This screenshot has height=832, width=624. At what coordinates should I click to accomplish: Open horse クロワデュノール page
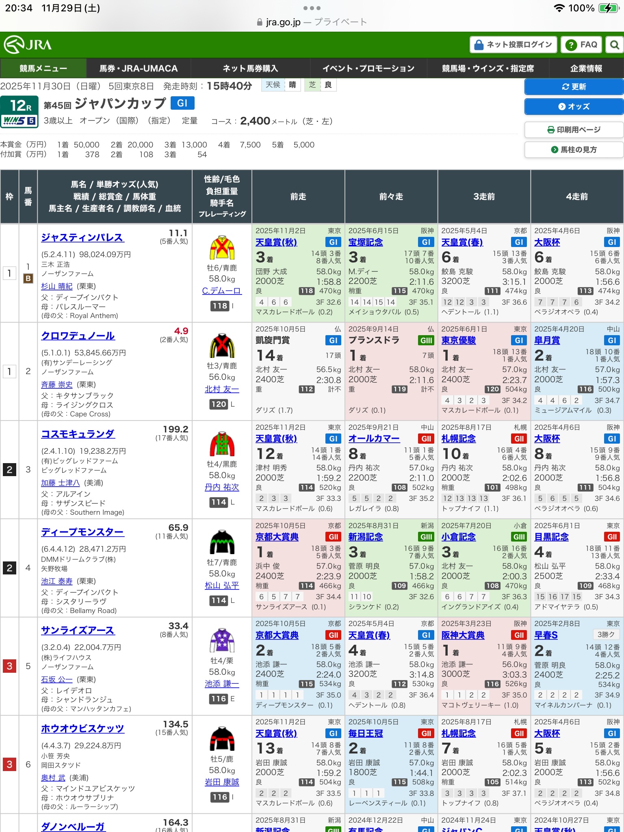click(x=78, y=336)
